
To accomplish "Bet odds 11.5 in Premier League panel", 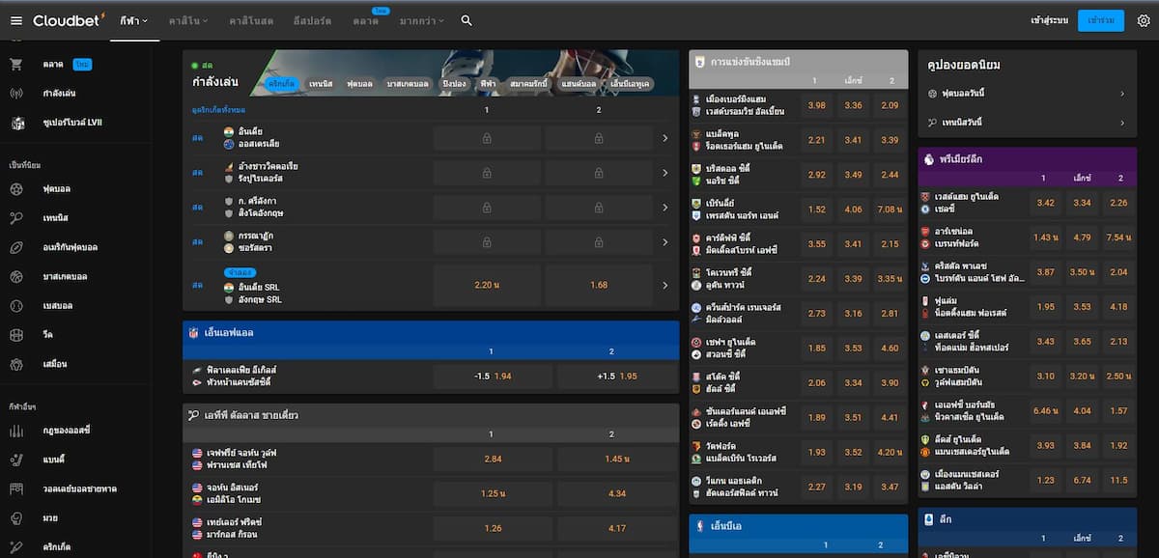I will (1118, 480).
